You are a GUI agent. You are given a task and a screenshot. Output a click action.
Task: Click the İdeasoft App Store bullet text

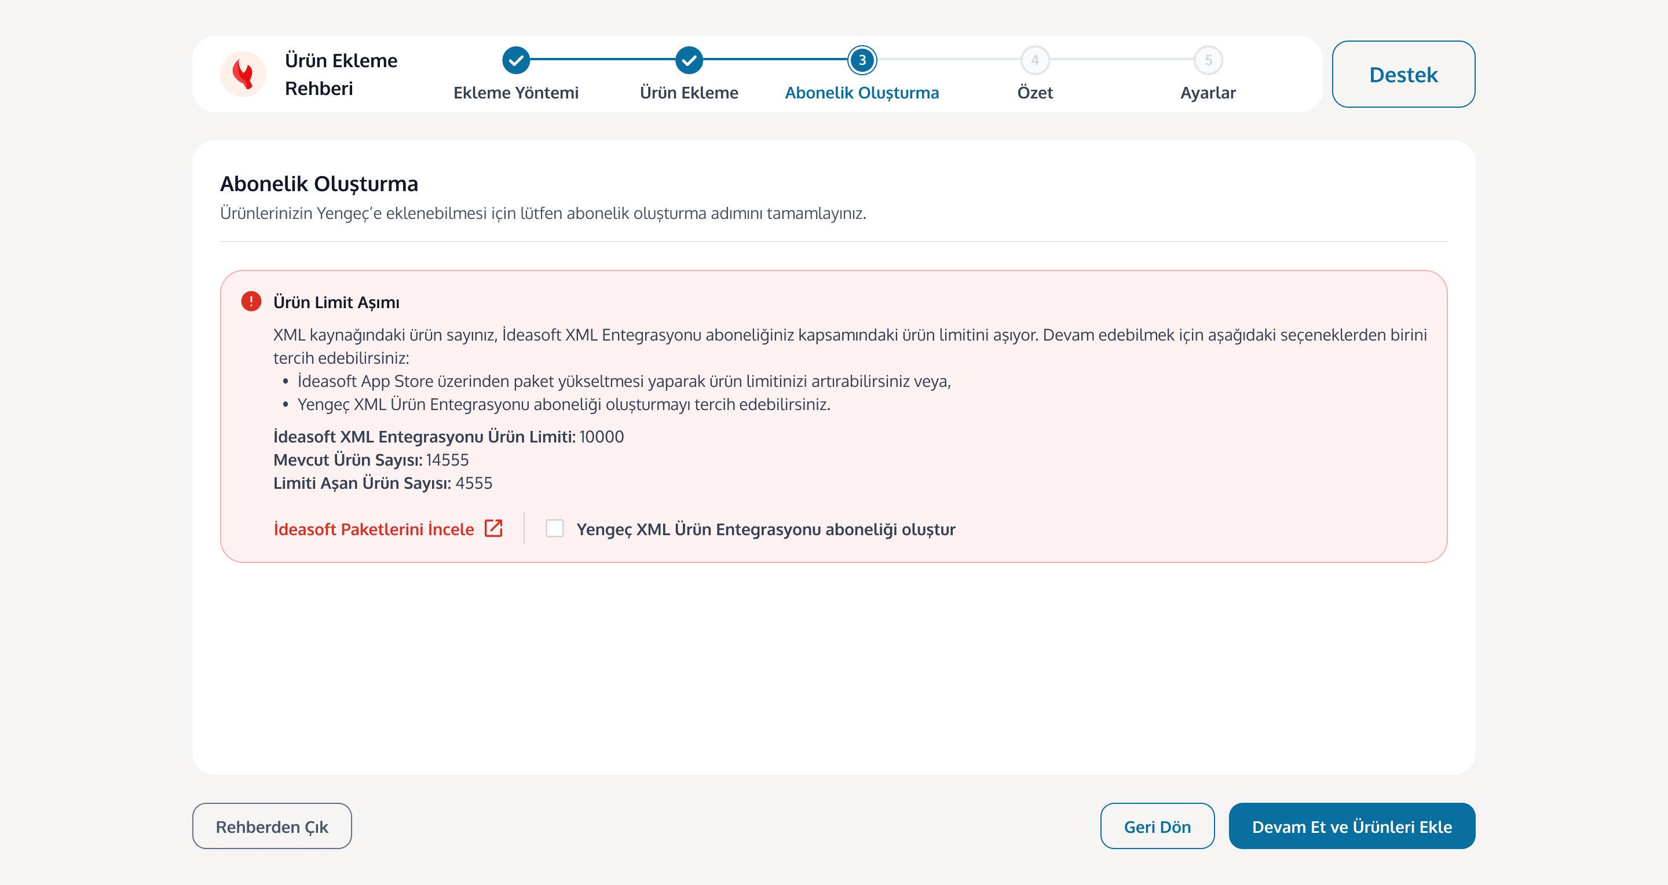click(624, 381)
